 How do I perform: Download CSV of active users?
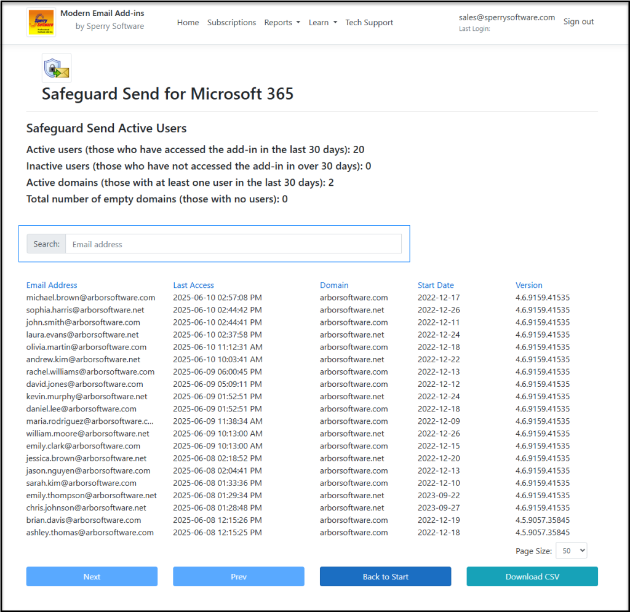coord(532,576)
